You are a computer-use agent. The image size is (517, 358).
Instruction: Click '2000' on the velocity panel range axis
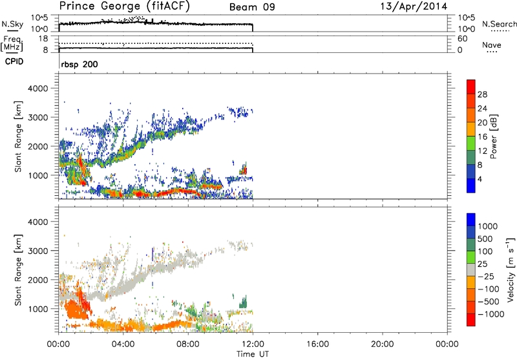(x=38, y=280)
